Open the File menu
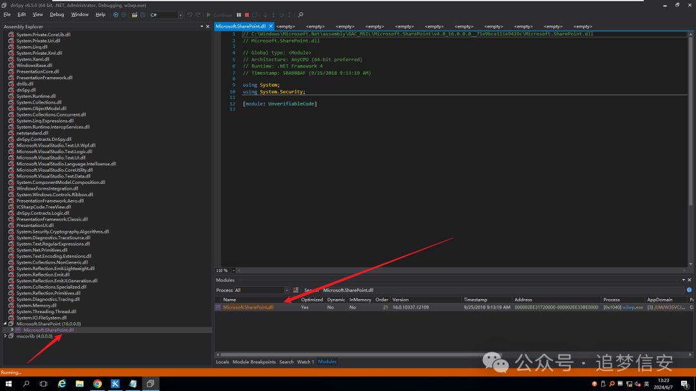The width and height of the screenshot is (696, 391). click(x=7, y=15)
